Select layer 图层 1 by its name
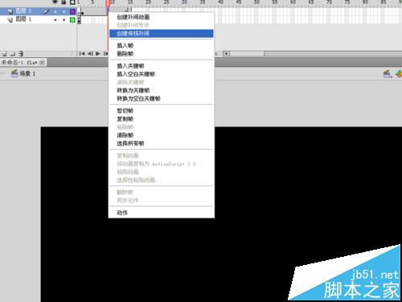 [23, 19]
